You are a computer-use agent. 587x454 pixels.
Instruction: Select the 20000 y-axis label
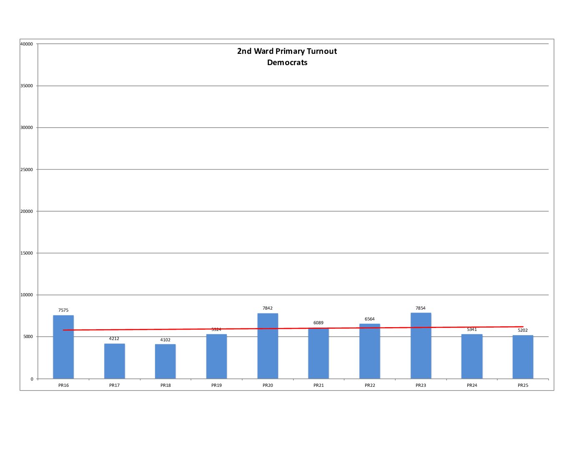[27, 212]
